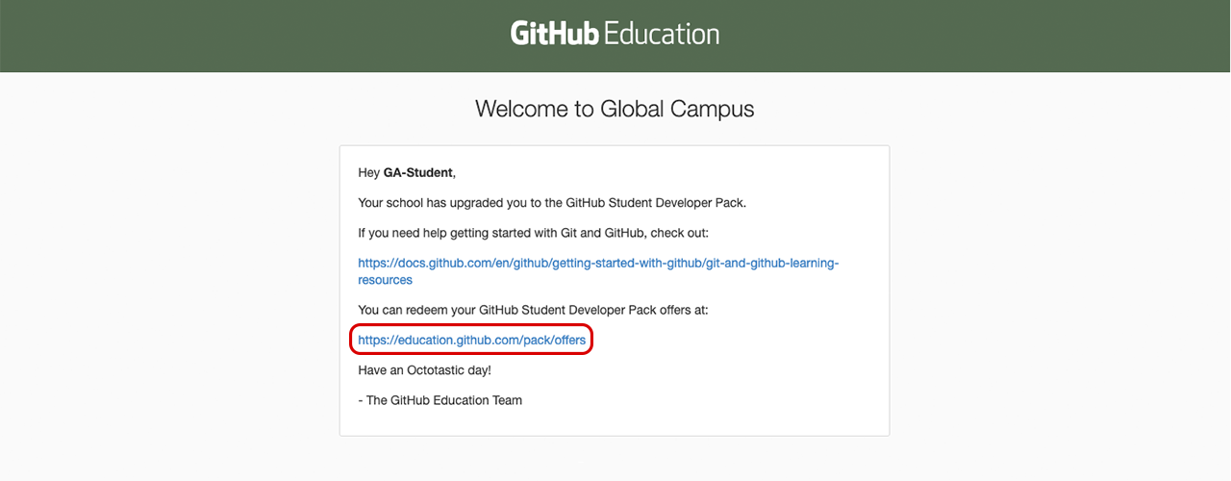Click the "Education" word in the header logo
The height and width of the screenshot is (481, 1231).
tap(662, 35)
